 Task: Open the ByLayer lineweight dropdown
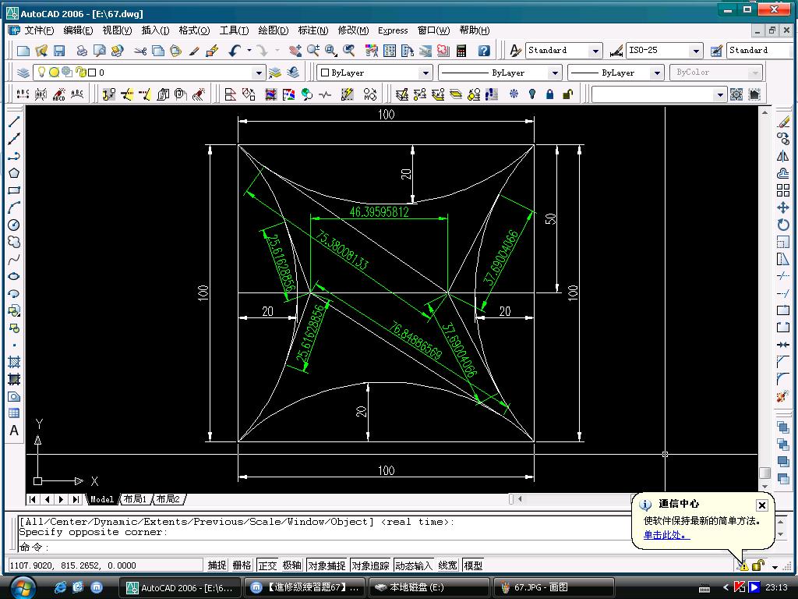tap(657, 73)
